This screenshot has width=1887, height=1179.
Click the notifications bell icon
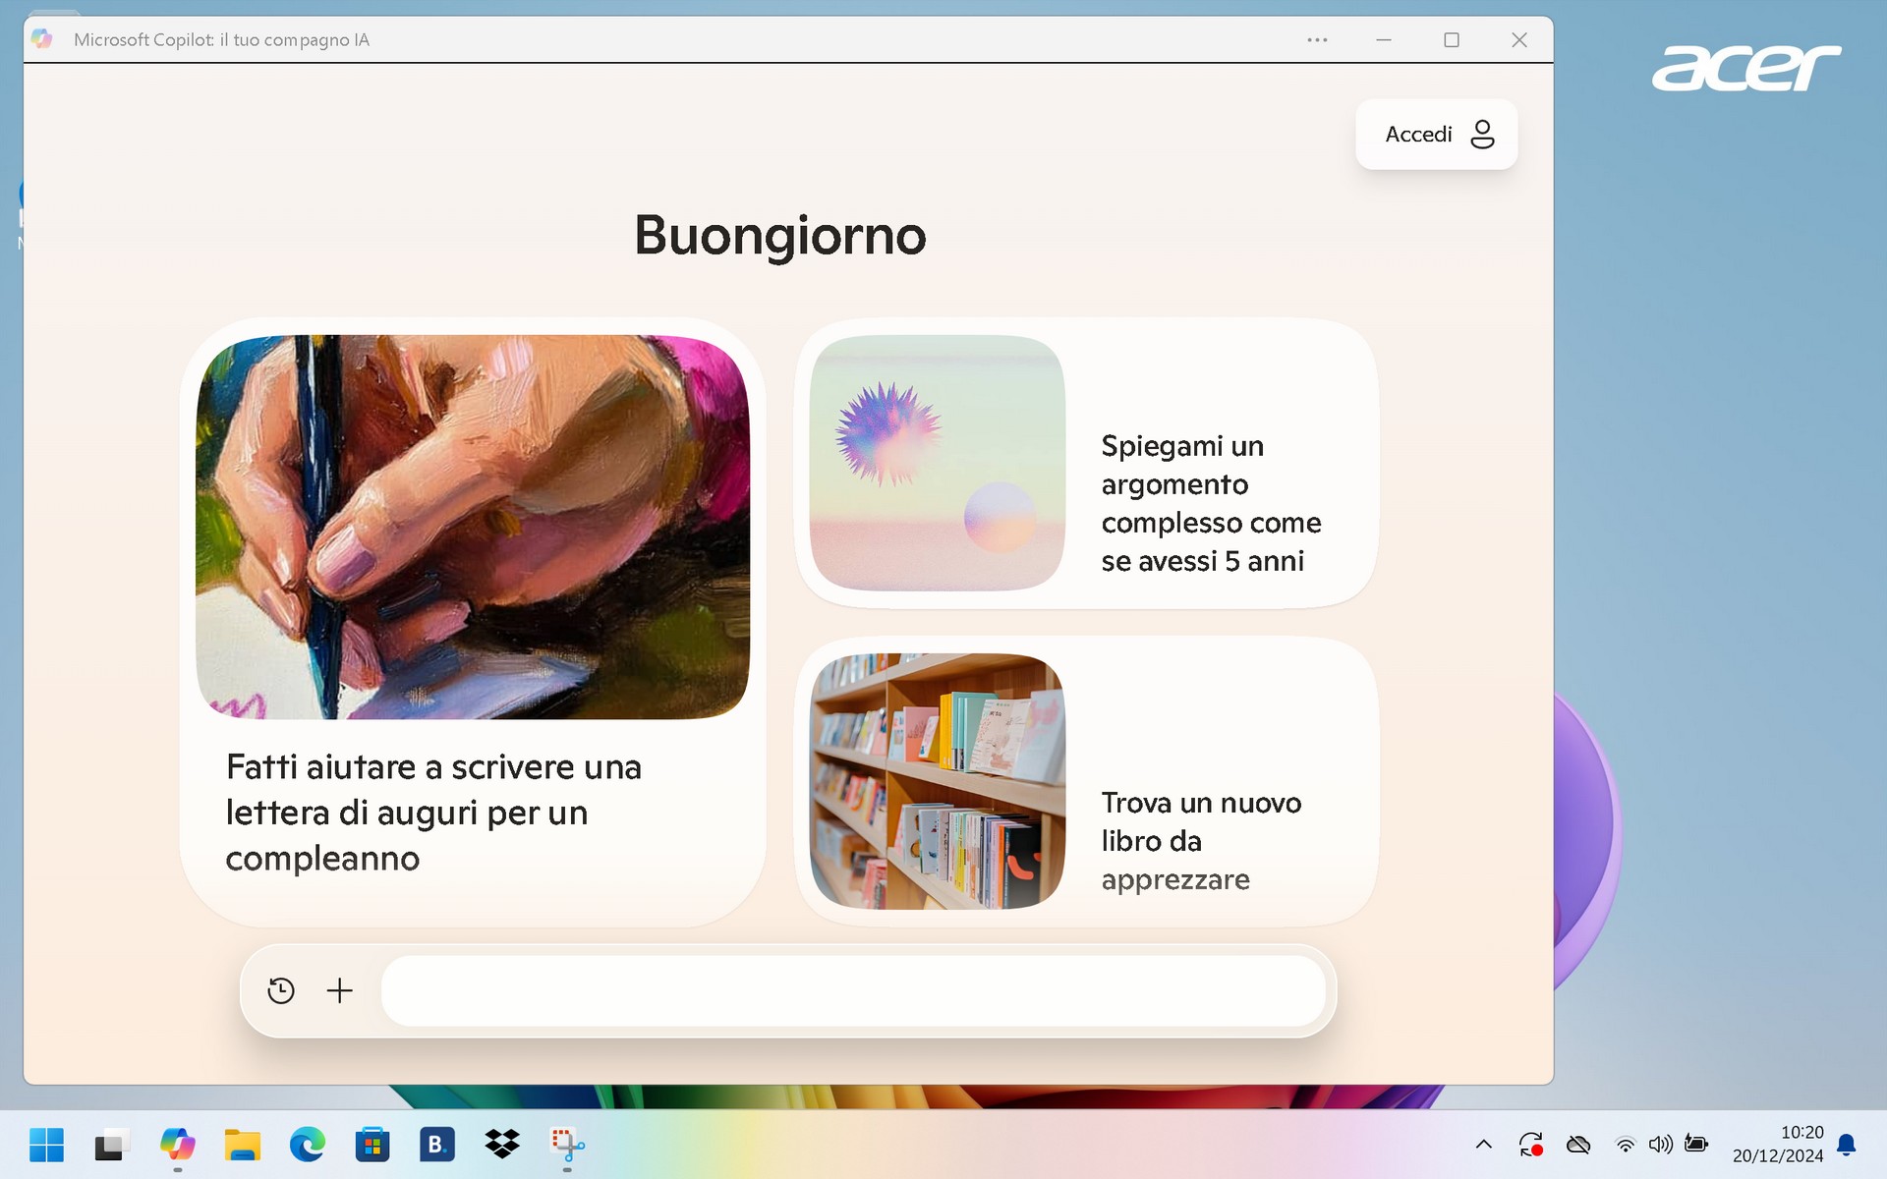pyautogui.click(x=1847, y=1145)
